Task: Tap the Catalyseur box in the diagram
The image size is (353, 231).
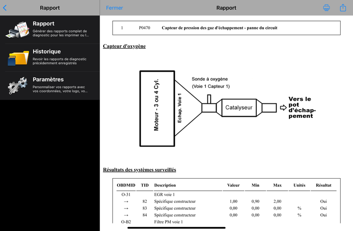Action: pos(239,107)
